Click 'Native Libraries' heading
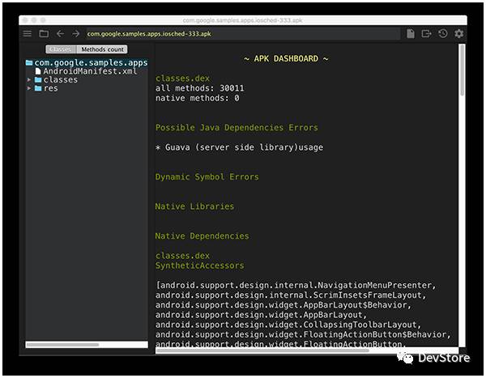Image resolution: width=486 pixels, height=378 pixels. point(194,206)
